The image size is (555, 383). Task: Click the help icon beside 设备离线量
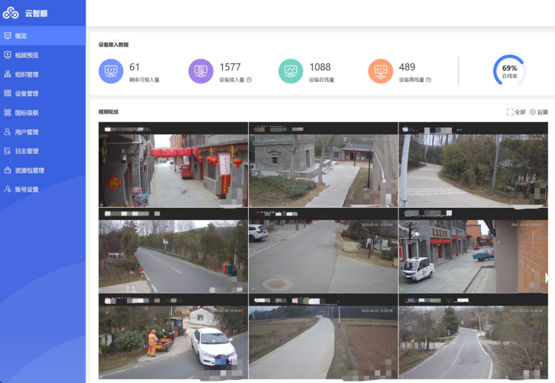coord(428,80)
